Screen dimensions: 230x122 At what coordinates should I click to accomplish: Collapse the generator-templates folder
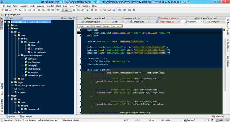[x=19, y=55]
